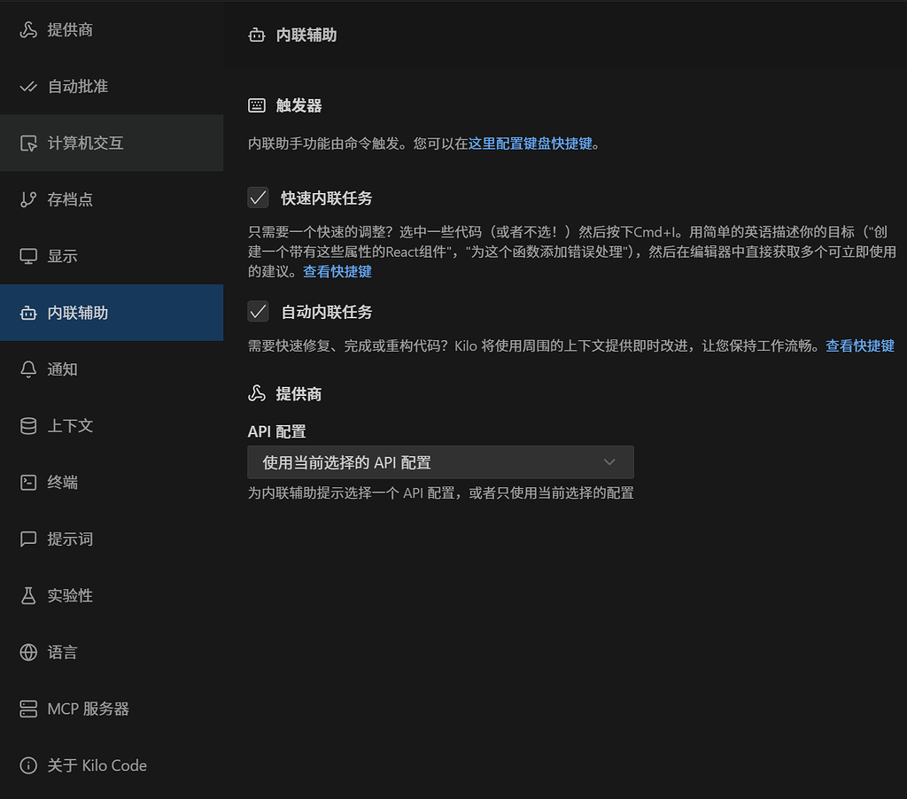Select the 显示 settings tab
Image resolution: width=907 pixels, height=799 pixels.
pos(112,256)
